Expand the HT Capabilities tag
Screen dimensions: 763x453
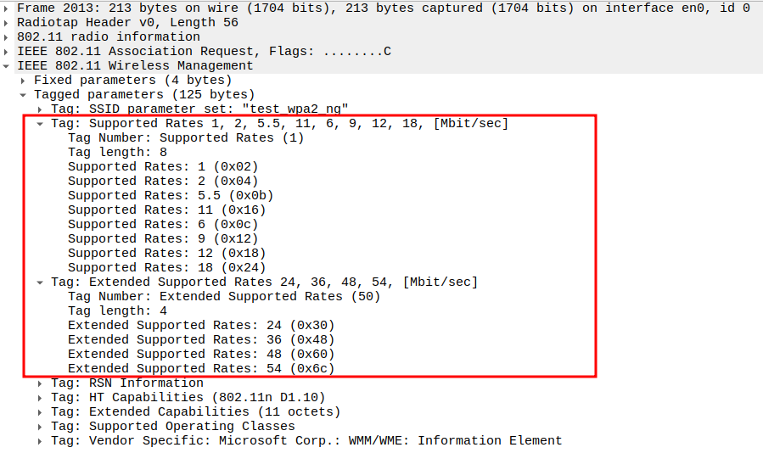tap(40, 397)
